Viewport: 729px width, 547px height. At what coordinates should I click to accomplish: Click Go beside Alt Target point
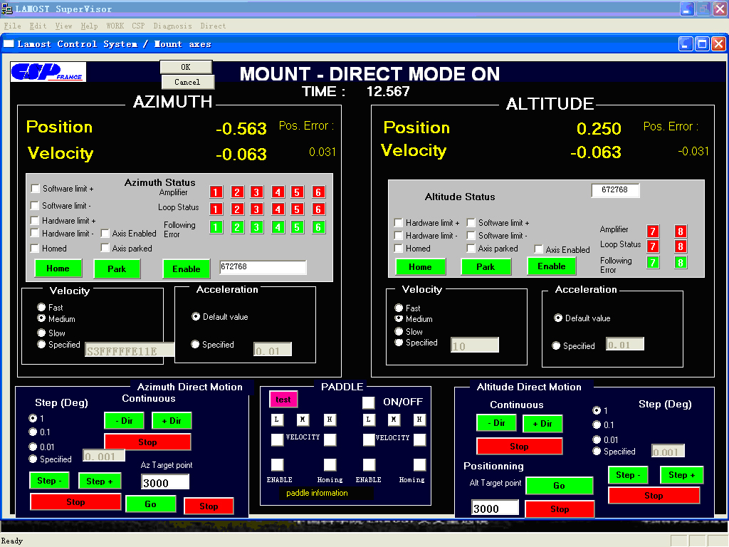[560, 486]
